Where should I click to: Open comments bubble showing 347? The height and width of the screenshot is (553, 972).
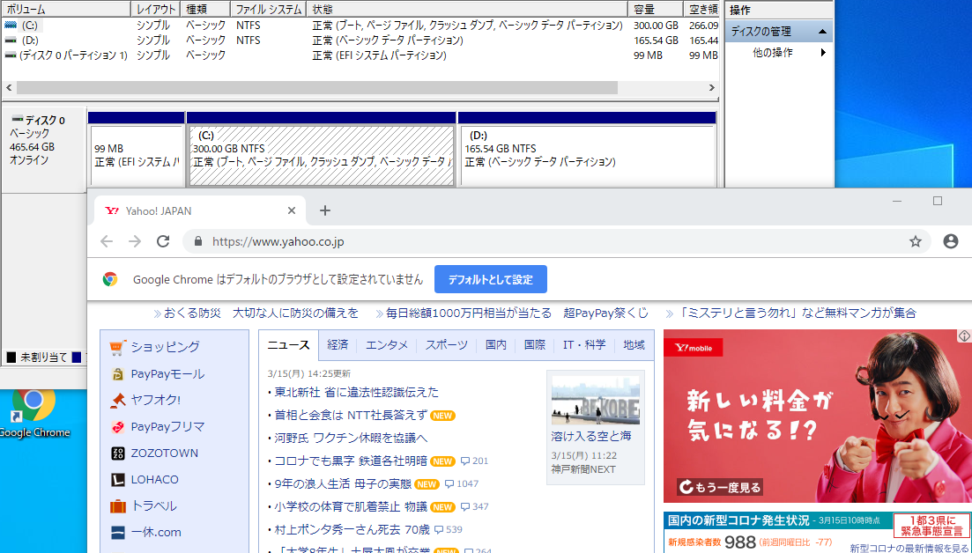click(475, 506)
